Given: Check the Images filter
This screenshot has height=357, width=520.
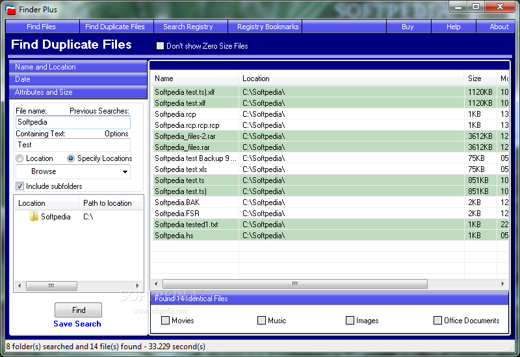Looking at the screenshot, I should pos(350,320).
